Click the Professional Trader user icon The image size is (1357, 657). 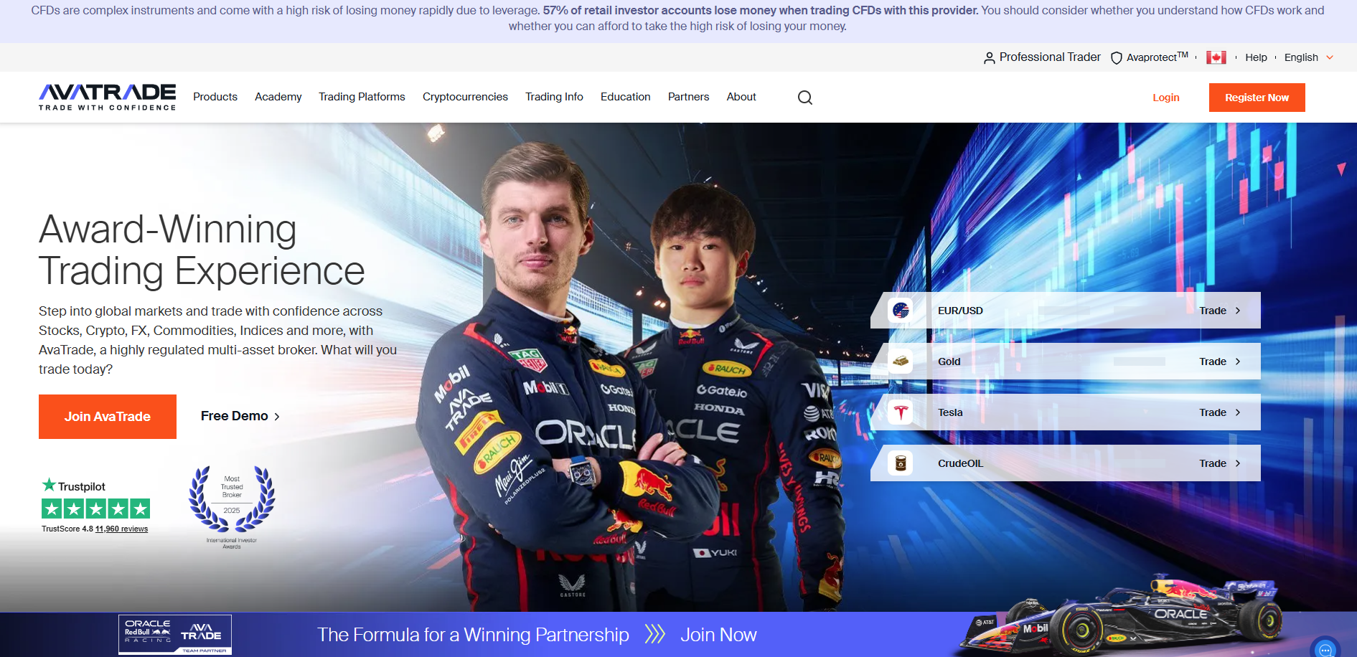[989, 58]
